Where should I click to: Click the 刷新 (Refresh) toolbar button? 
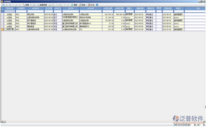coord(74,5)
